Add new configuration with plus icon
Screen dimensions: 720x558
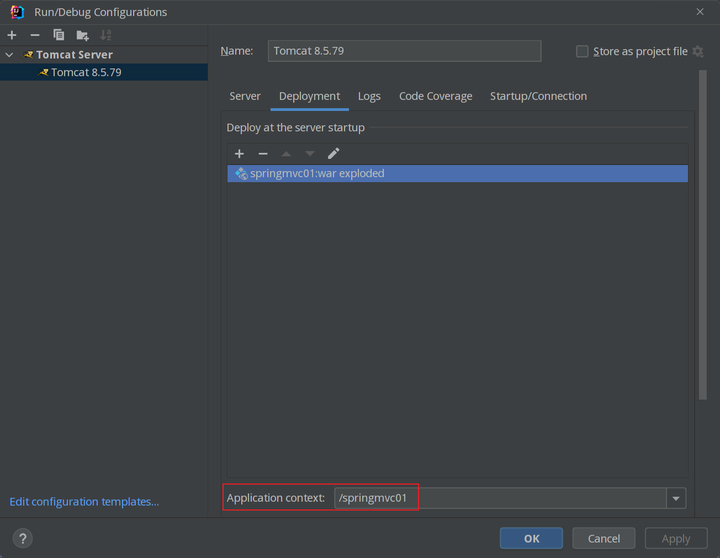click(12, 35)
